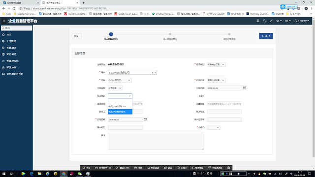Open the 客户 customer combo box arrow
The image size is (315, 177).
point(155,72)
